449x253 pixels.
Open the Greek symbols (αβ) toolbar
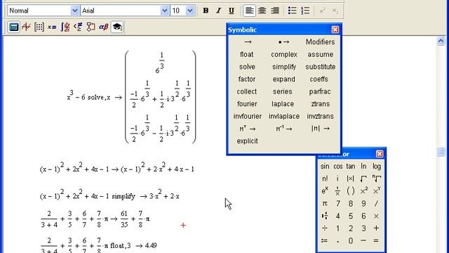coord(104,27)
